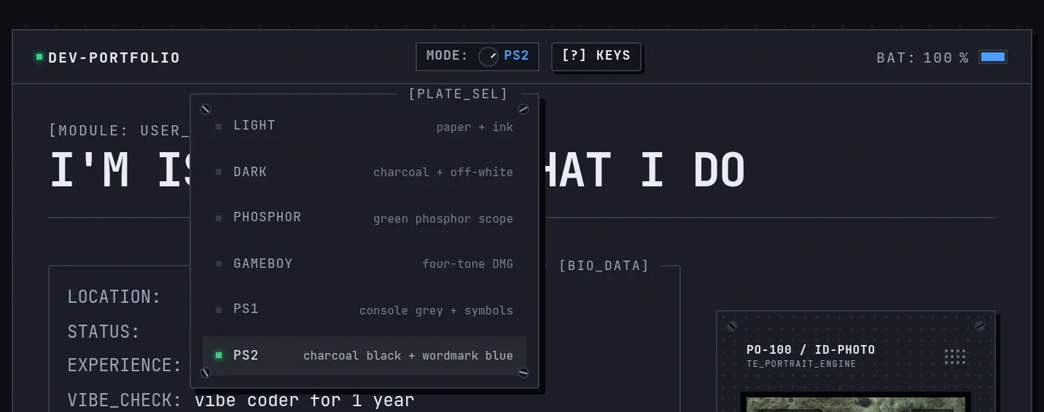Click the top-left screw on ID-PHOTO card
The width and height of the screenshot is (1044, 412).
coord(732,326)
